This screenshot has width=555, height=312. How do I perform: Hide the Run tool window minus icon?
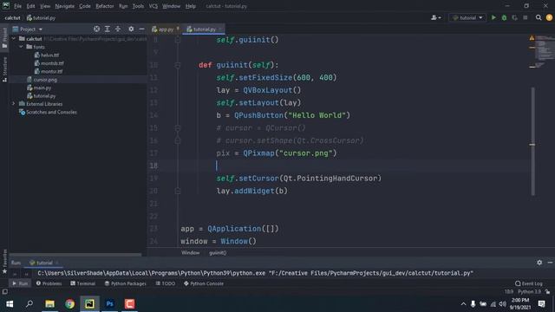pos(550,263)
